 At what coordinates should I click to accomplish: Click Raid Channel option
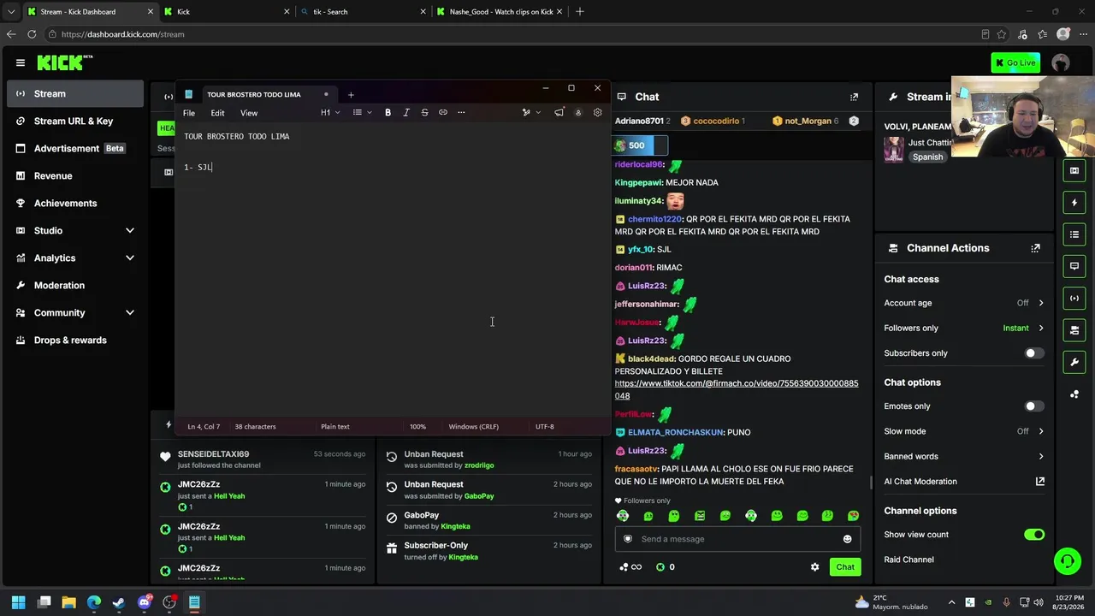(909, 560)
